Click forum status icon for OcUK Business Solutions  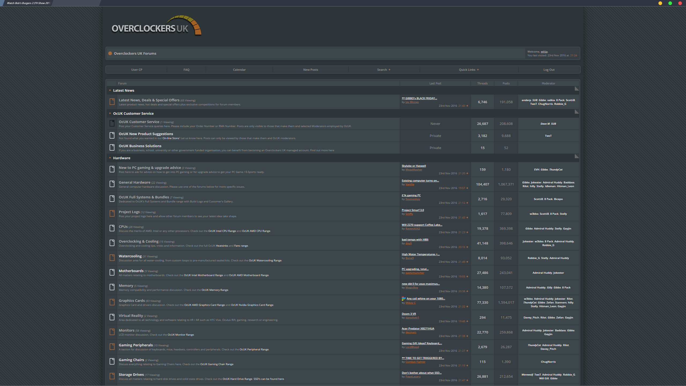112,147
